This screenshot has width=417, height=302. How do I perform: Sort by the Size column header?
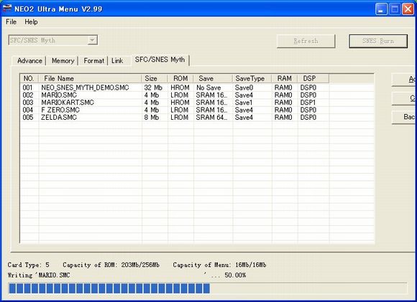click(x=155, y=79)
